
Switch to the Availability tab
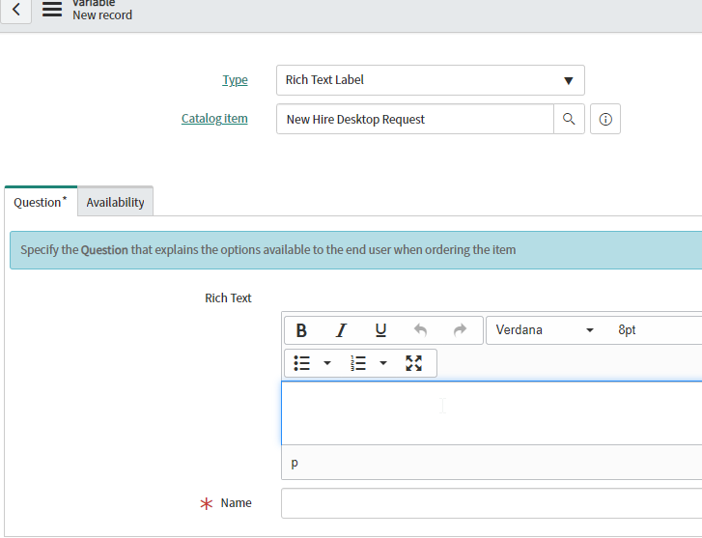pyautogui.click(x=115, y=202)
